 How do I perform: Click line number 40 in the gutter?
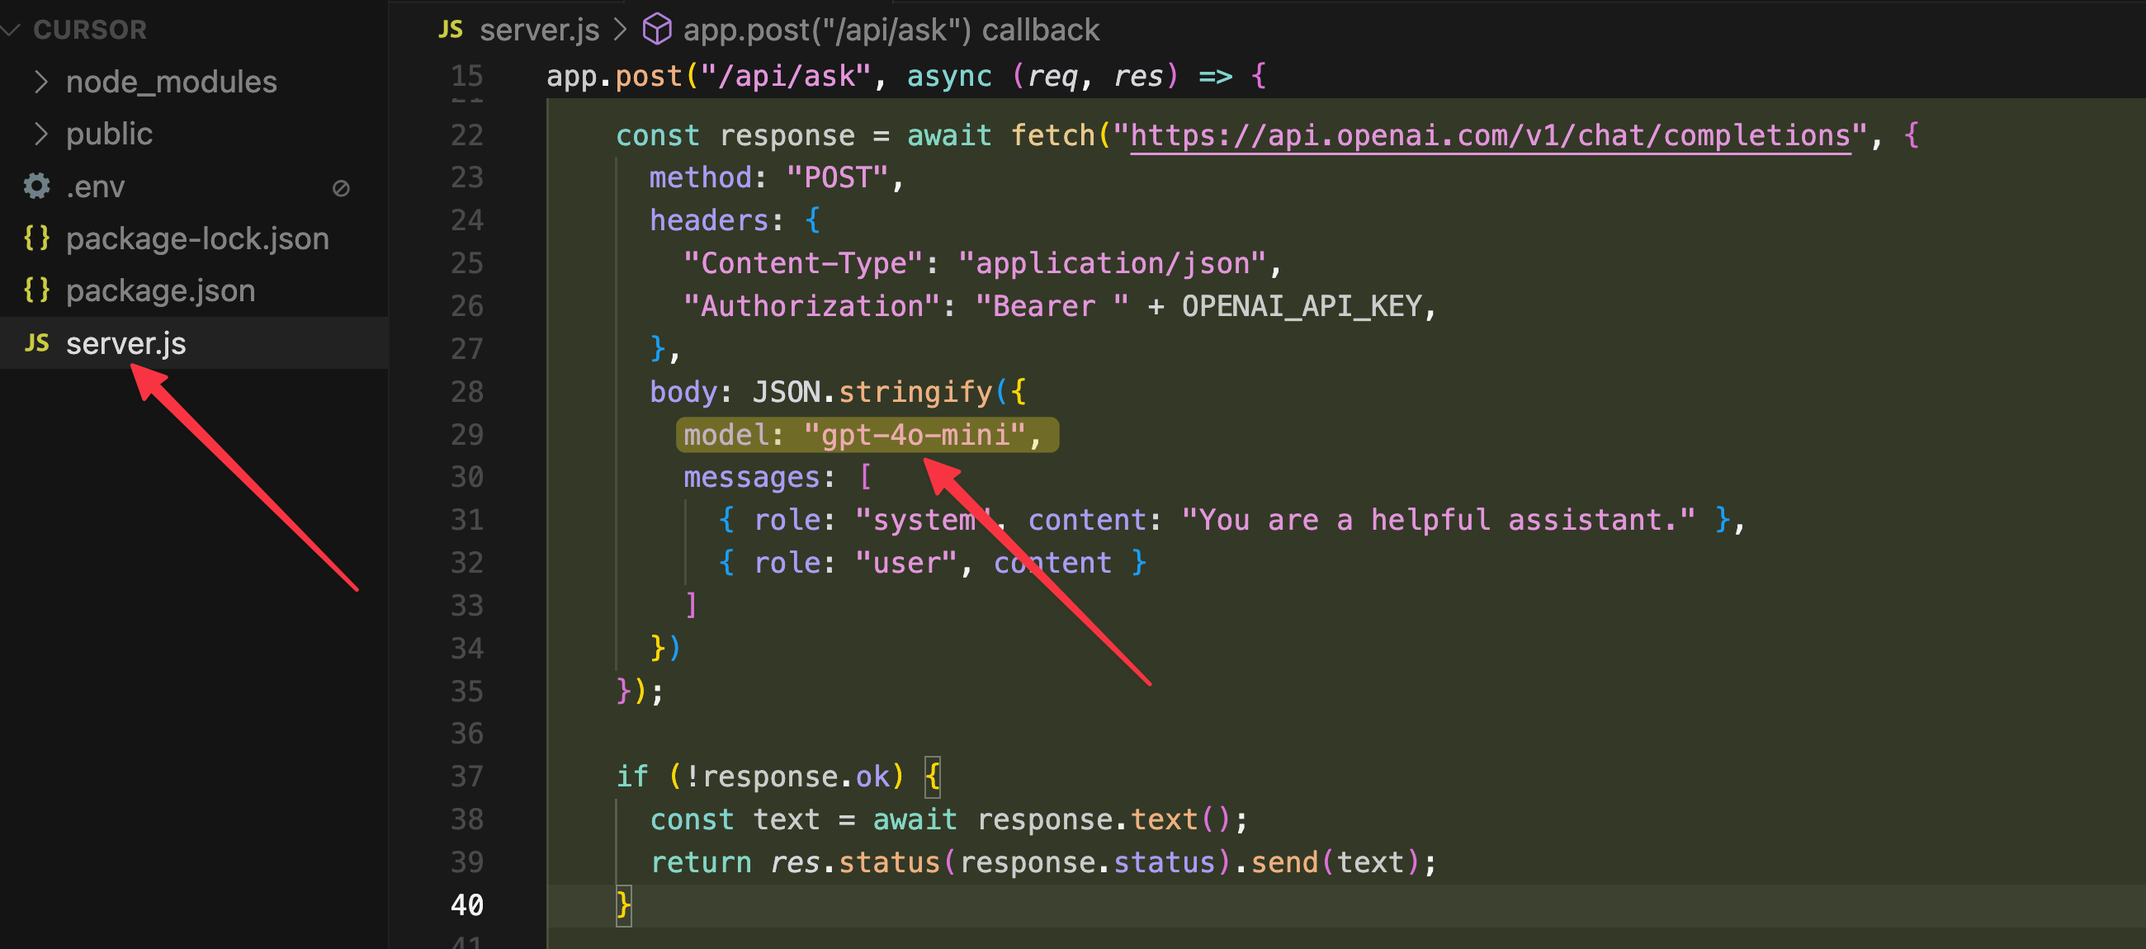pyautogui.click(x=466, y=904)
